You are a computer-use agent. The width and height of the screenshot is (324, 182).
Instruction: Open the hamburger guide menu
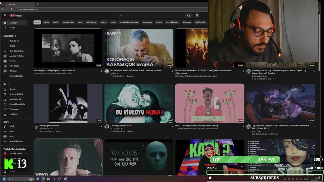5,15
